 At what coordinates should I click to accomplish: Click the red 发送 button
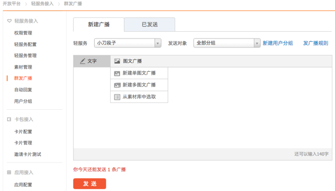tap(89, 184)
